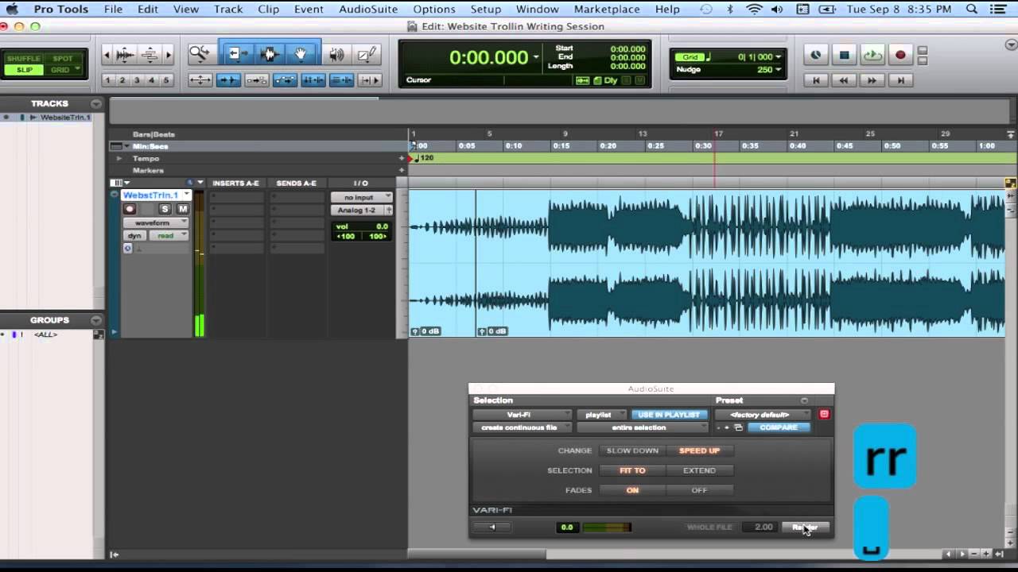Open the Track menu

(x=228, y=9)
